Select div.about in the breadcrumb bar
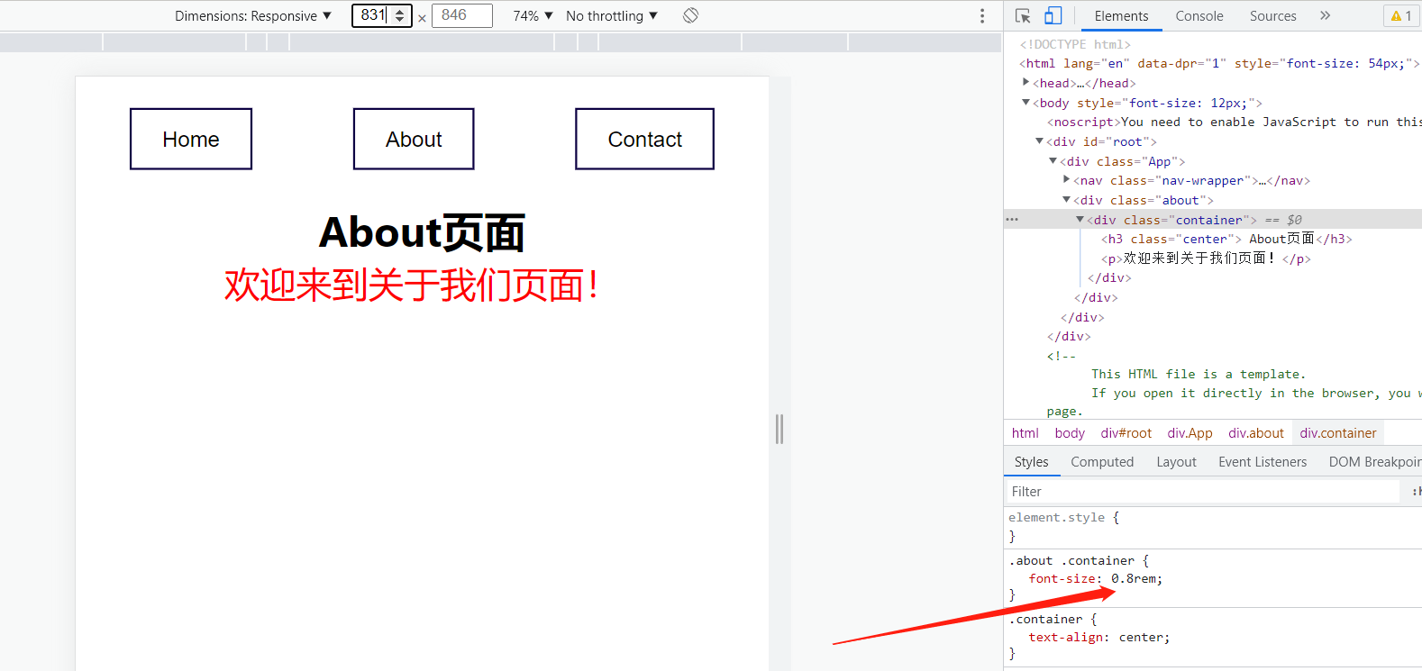The width and height of the screenshot is (1422, 671). click(1255, 433)
